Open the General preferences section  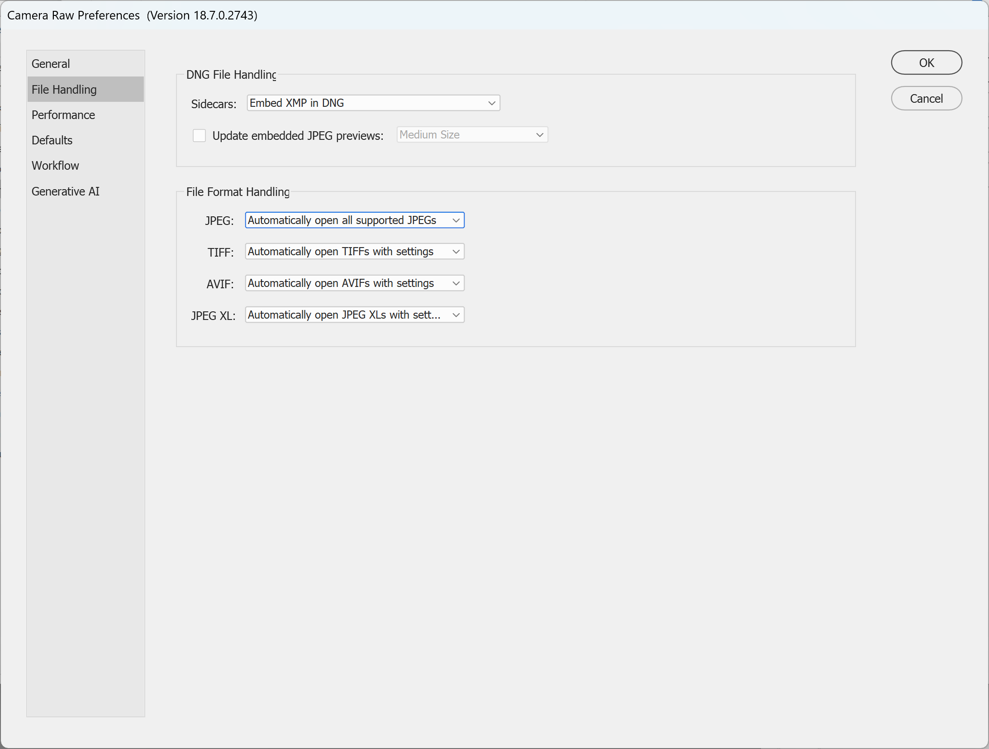point(86,64)
